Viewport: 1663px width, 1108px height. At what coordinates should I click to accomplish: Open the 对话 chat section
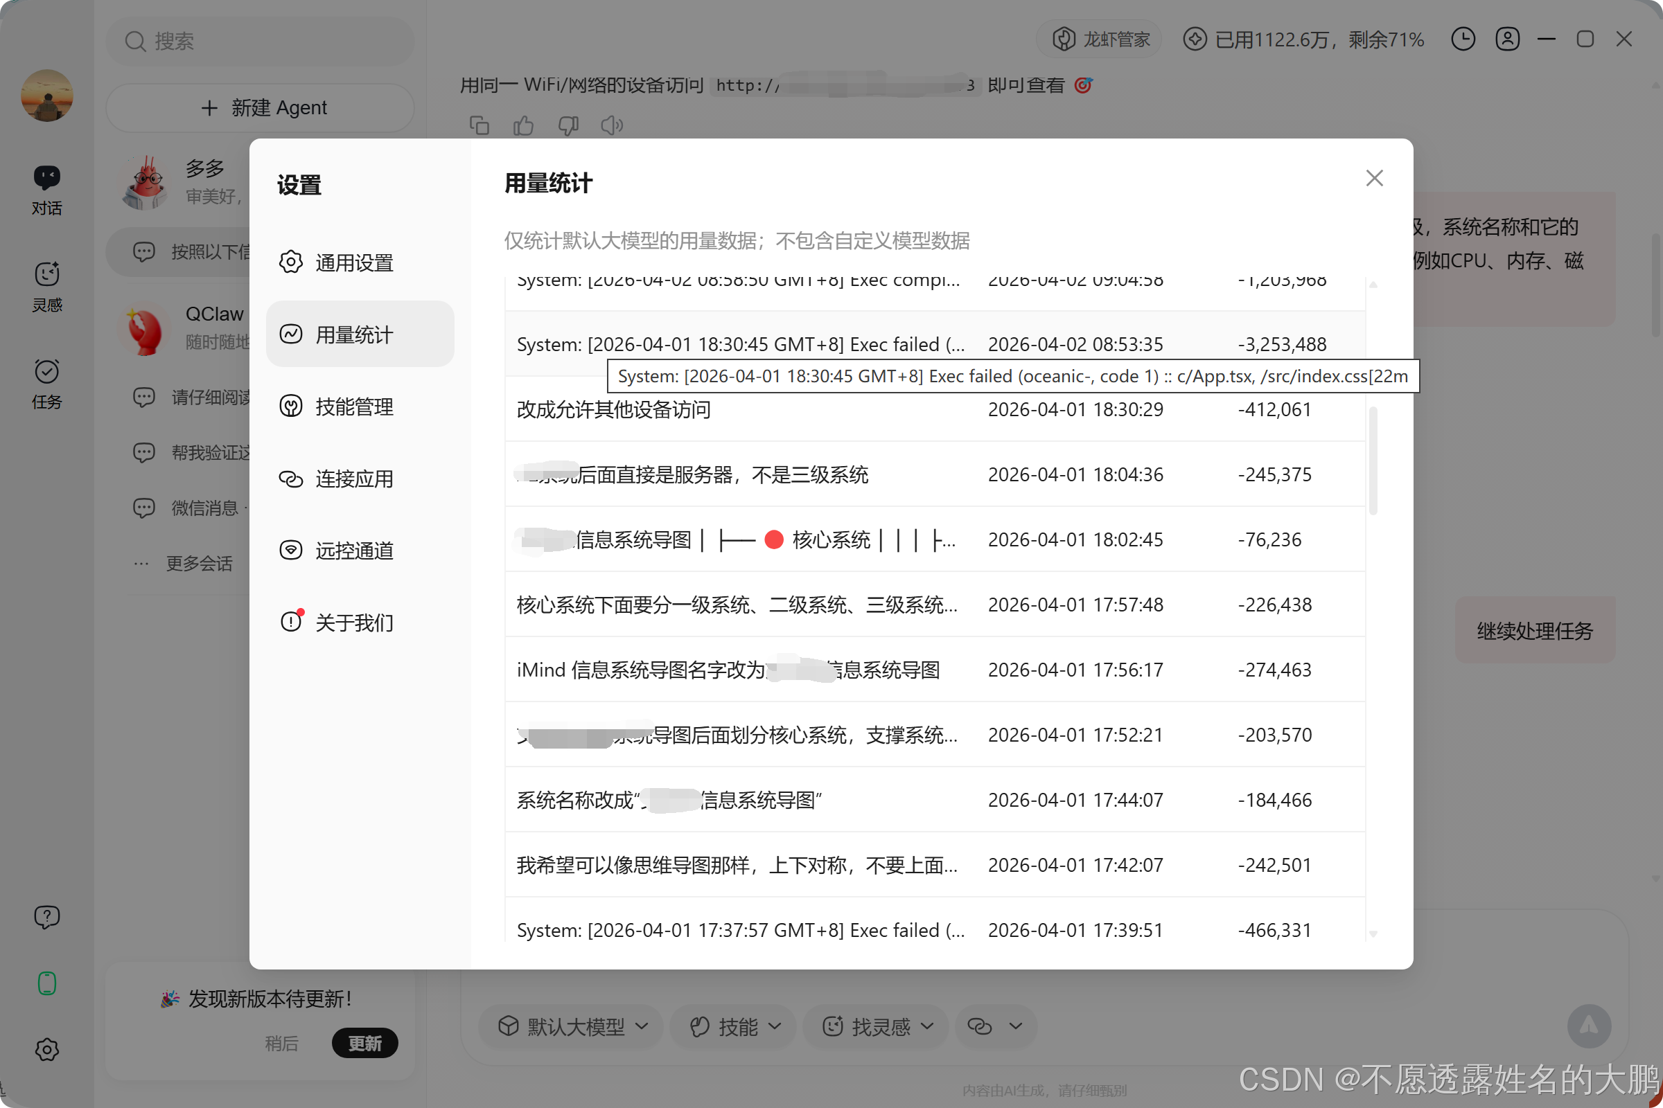46,189
